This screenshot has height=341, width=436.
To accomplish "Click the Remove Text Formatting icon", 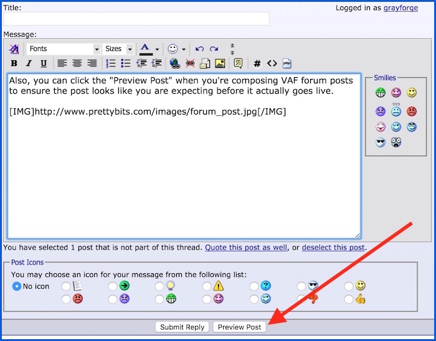I will [14, 49].
